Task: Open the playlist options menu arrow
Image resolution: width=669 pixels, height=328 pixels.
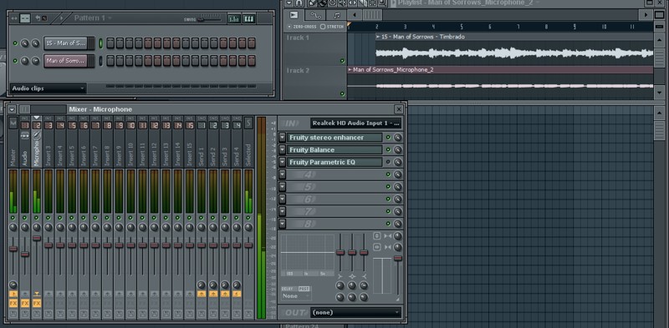Action: point(289,3)
